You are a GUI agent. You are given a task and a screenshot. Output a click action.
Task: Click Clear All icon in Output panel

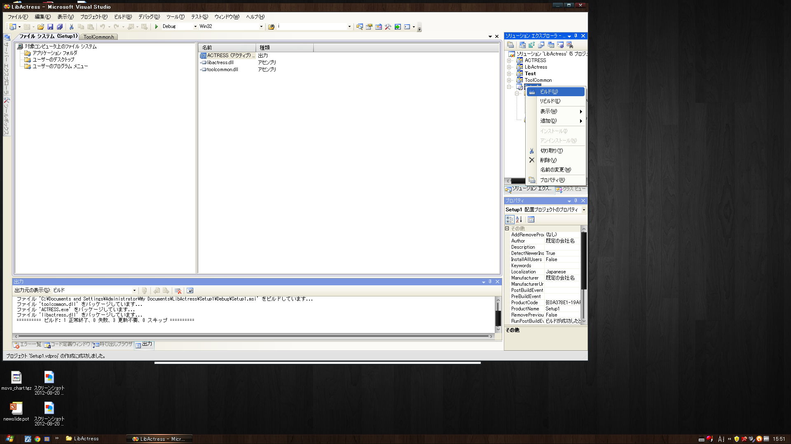pos(178,291)
